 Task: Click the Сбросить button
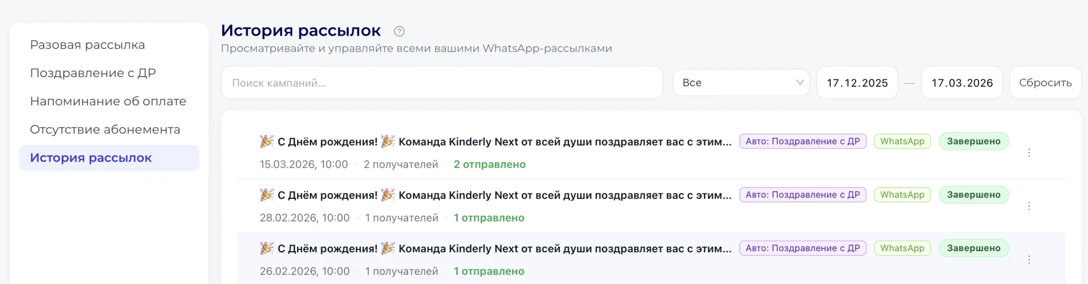1045,83
